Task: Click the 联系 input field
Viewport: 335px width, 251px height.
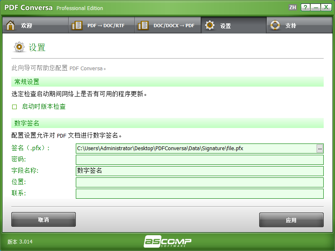Action: 200,194
